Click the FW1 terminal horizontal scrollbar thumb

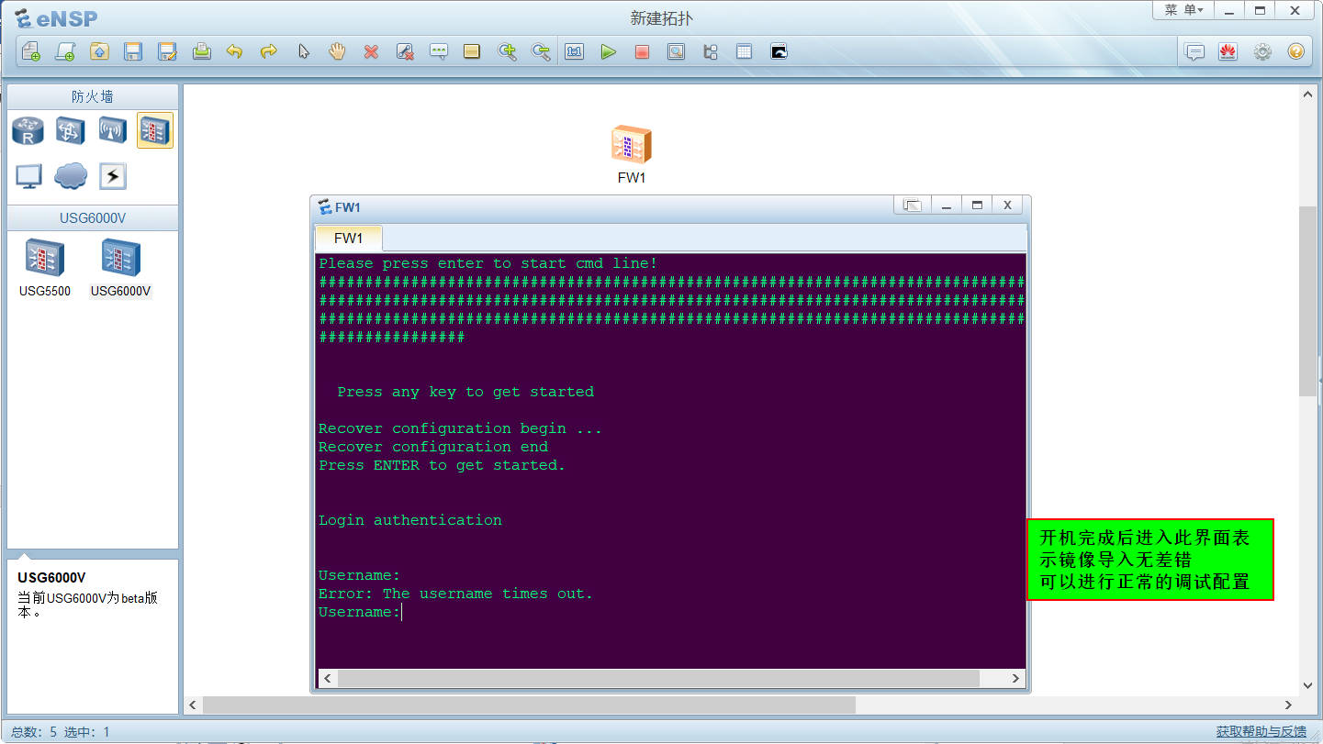coord(658,679)
